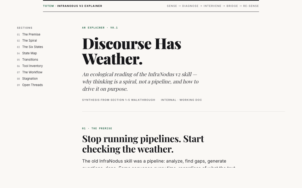Click BRIDGE in the header sequence
302x188 pixels.
232,6
